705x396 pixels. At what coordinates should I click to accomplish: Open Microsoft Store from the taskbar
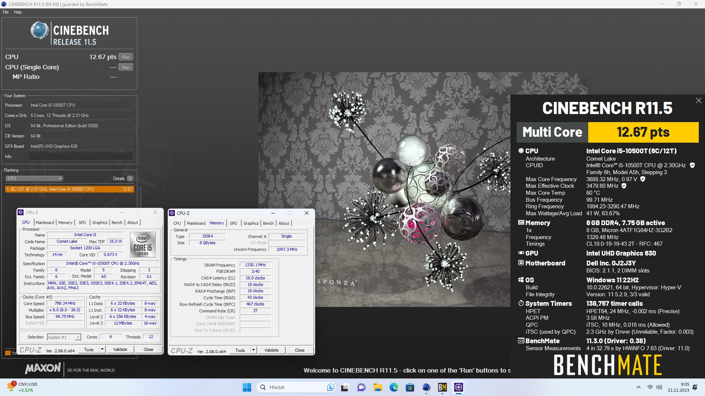(x=410, y=387)
